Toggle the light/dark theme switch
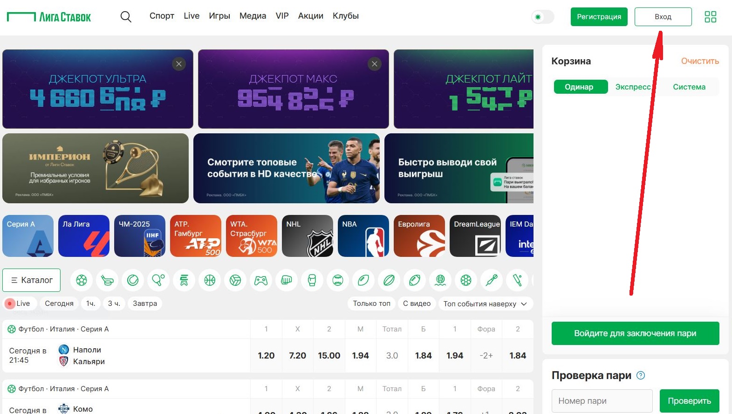This screenshot has width=732, height=414. tap(543, 17)
